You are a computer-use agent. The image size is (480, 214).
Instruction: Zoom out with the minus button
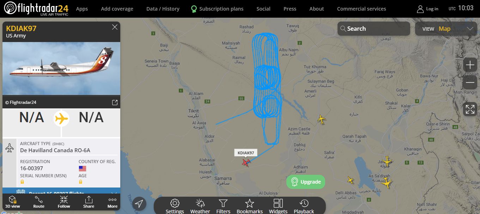470,83
